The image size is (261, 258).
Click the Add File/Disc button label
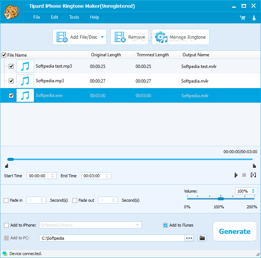tap(84, 37)
